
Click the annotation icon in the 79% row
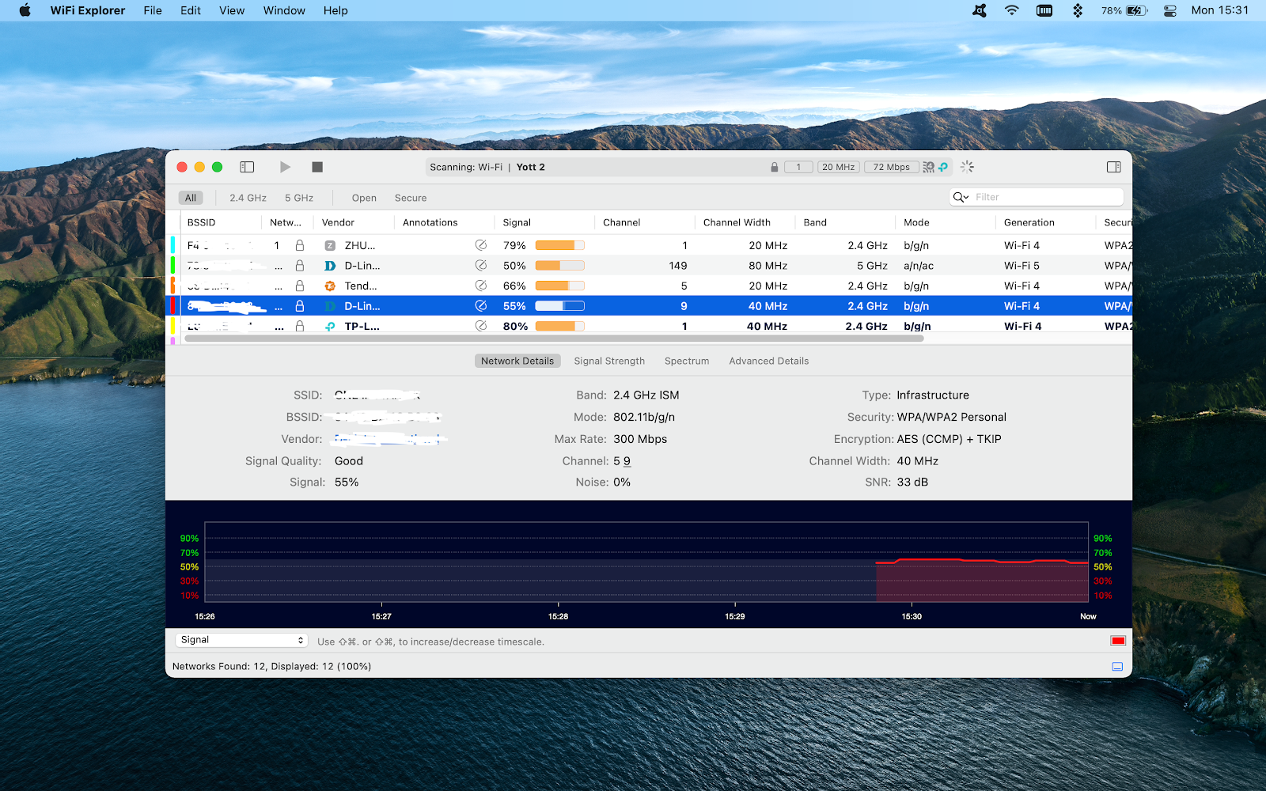(480, 245)
